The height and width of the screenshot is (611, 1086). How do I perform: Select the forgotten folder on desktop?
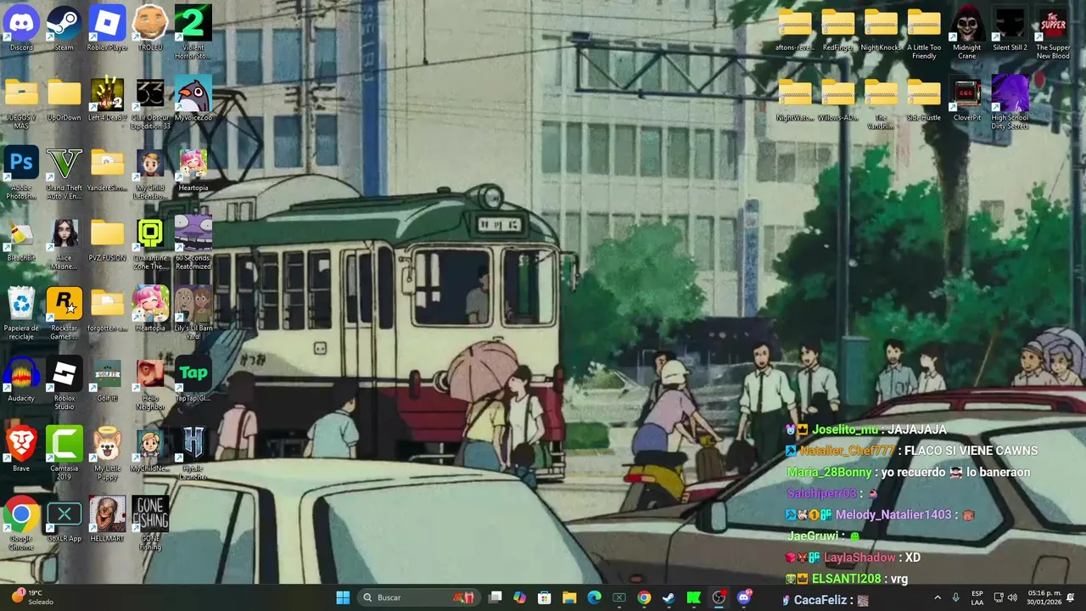pyautogui.click(x=107, y=311)
